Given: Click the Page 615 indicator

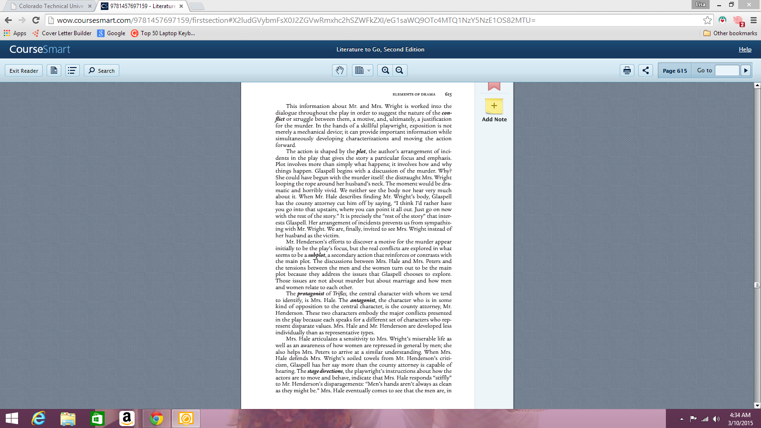Looking at the screenshot, I should tap(675, 70).
